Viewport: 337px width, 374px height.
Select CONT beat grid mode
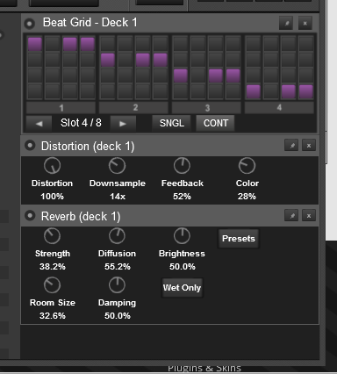[216, 123]
